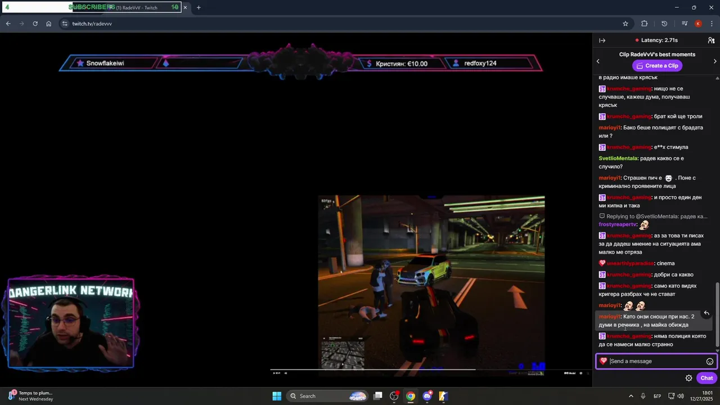
Task: Click the browser Home icon
Action: tap(49, 24)
